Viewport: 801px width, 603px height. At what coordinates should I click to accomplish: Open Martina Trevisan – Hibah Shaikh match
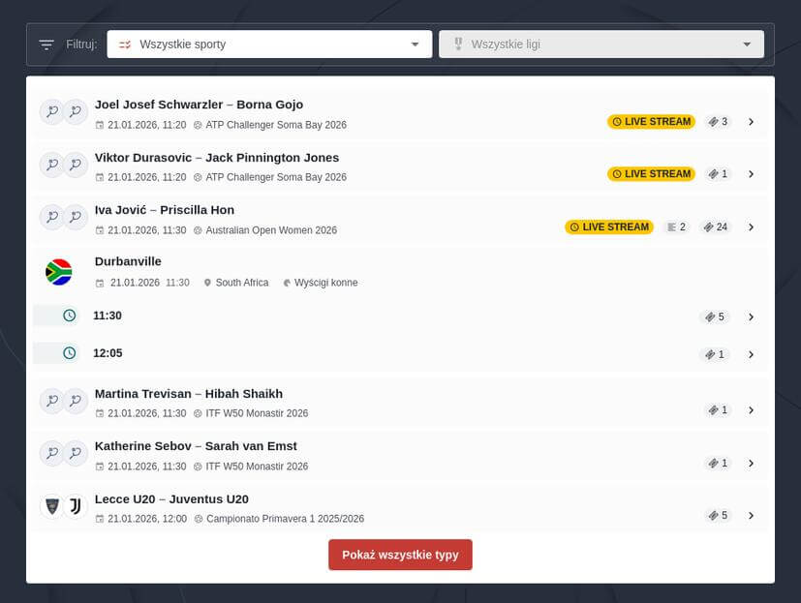coord(188,394)
